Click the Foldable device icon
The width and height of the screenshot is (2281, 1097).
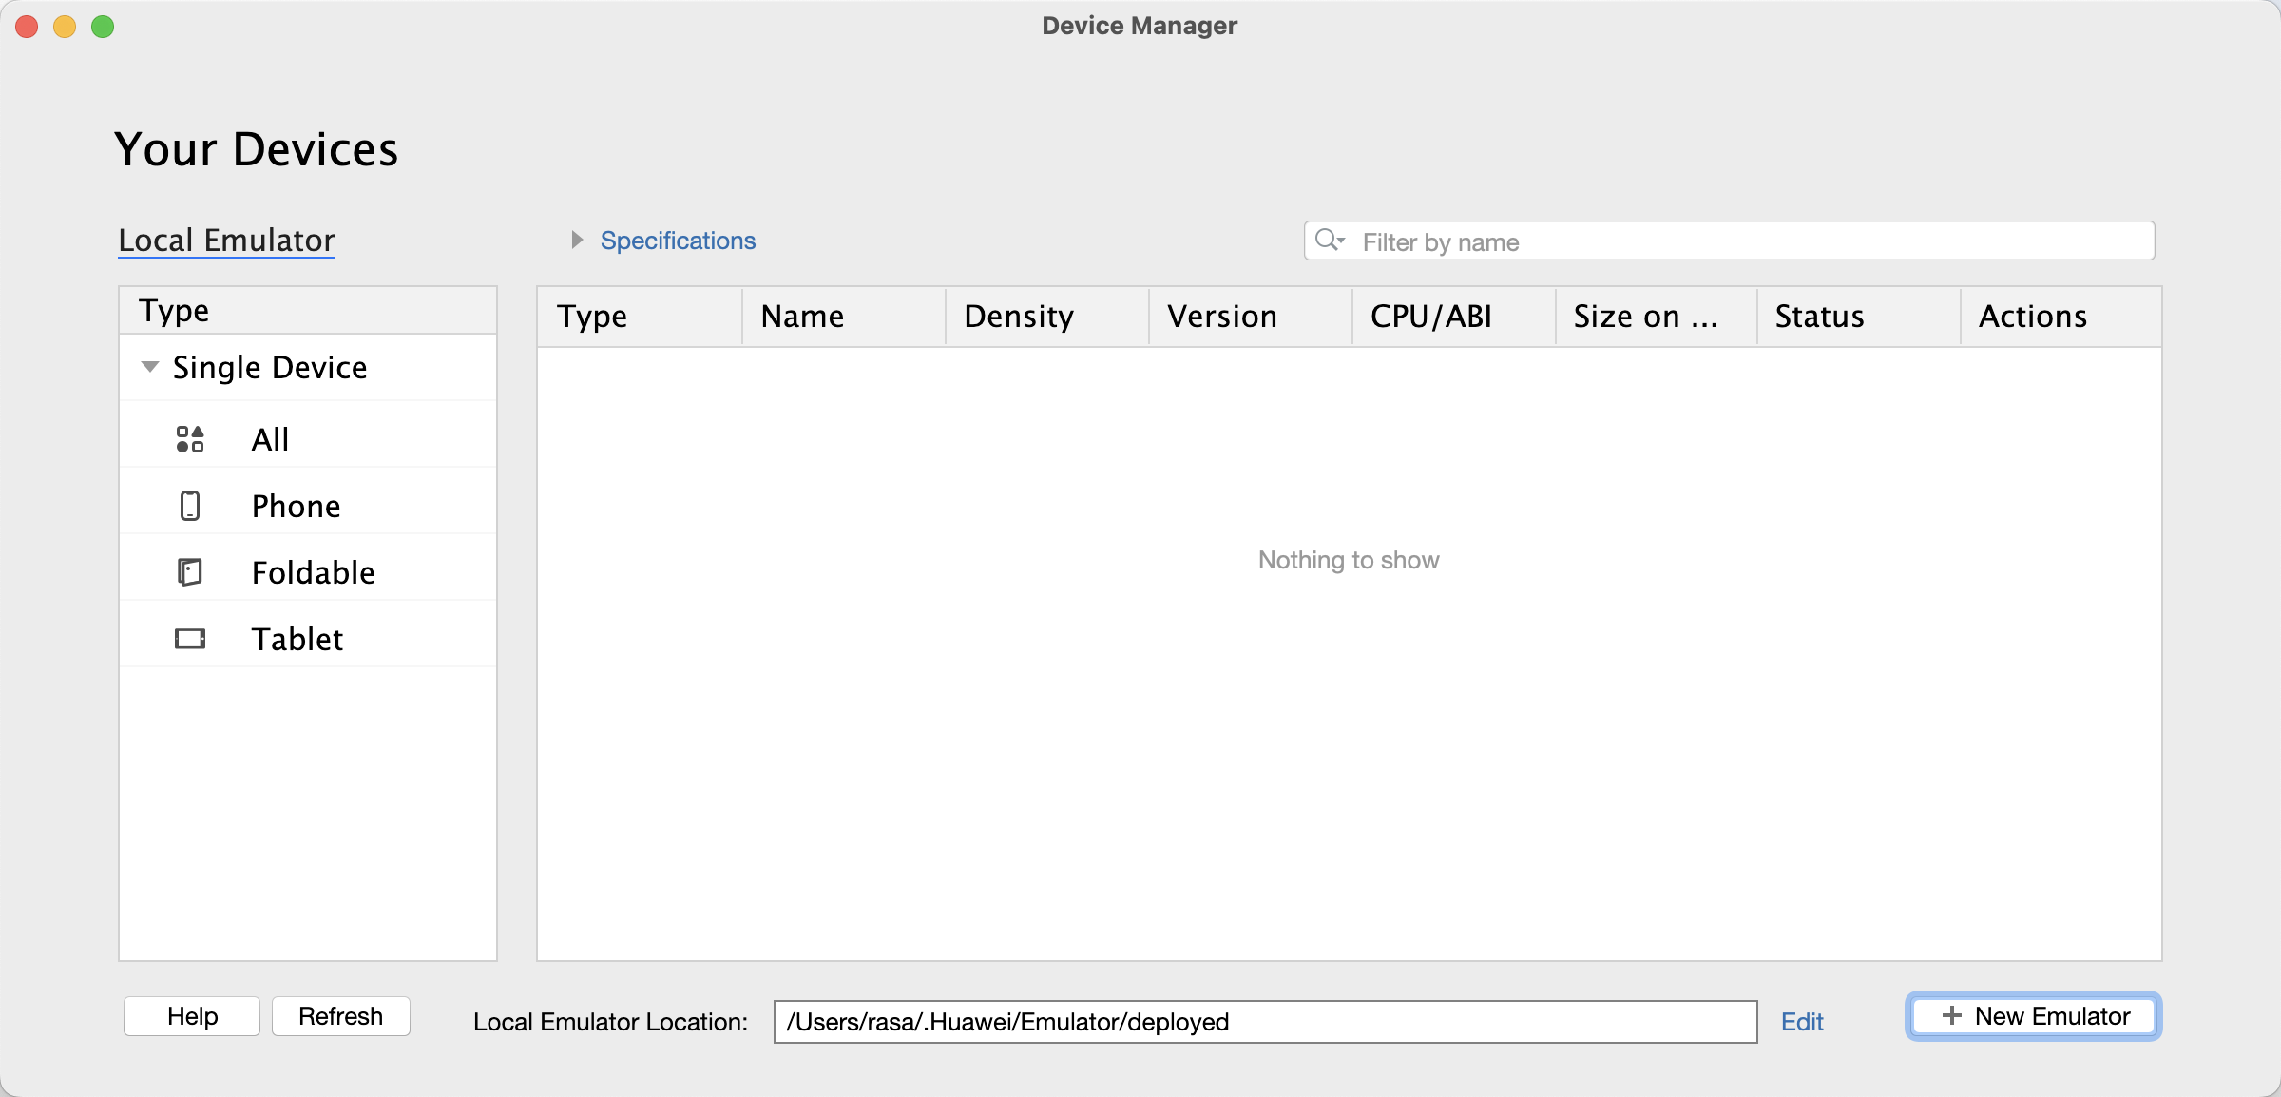[190, 572]
